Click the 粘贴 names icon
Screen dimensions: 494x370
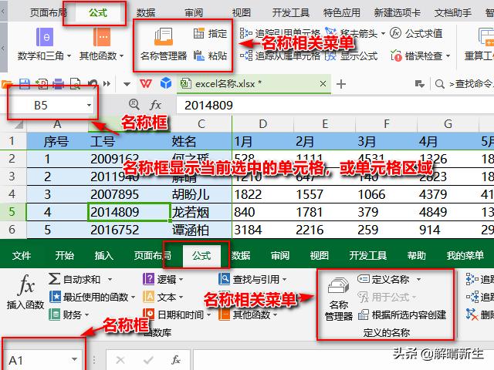tap(199, 55)
